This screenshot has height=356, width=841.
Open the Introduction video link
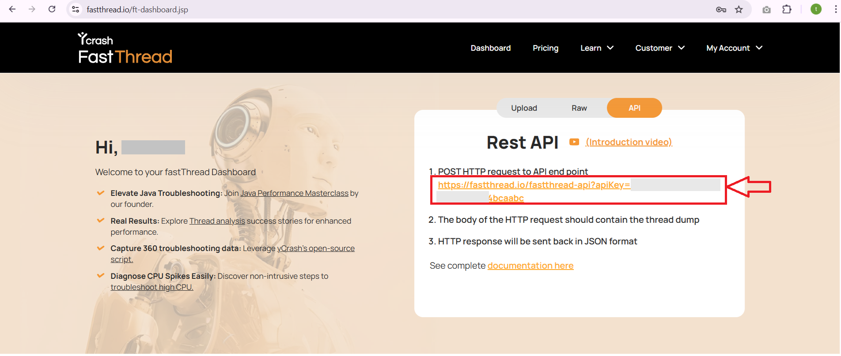click(629, 142)
